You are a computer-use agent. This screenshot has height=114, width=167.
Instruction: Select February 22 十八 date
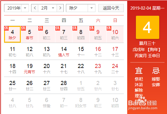pyautogui.click(x=81, y=68)
